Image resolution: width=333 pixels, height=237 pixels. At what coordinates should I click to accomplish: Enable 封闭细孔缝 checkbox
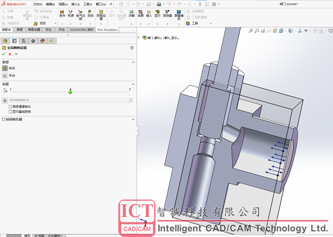click(x=3, y=120)
